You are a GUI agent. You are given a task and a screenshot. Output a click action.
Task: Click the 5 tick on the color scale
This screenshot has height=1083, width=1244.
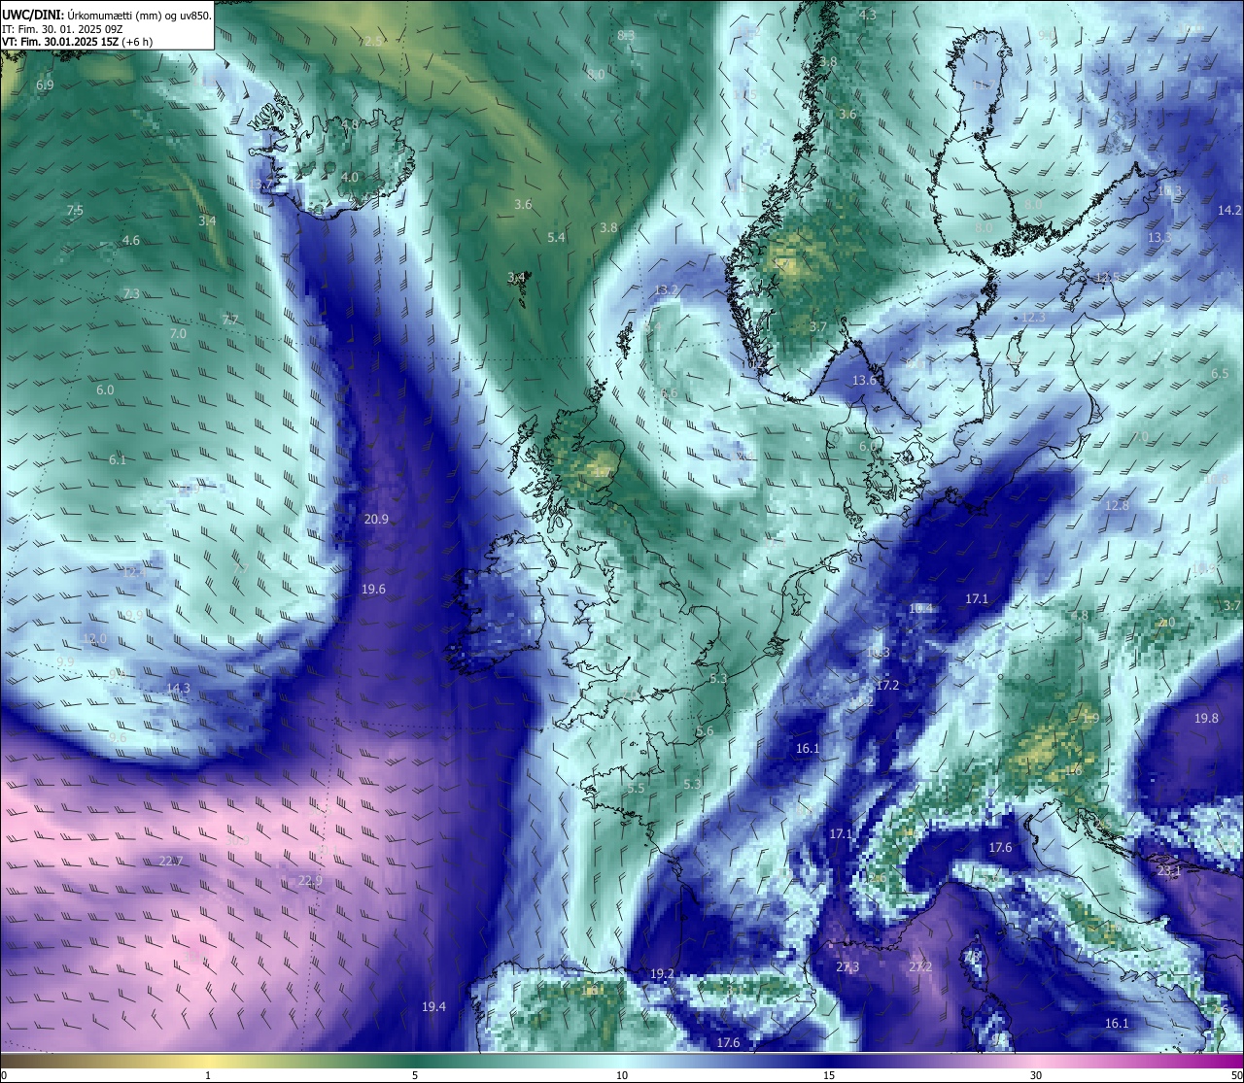415,1075
